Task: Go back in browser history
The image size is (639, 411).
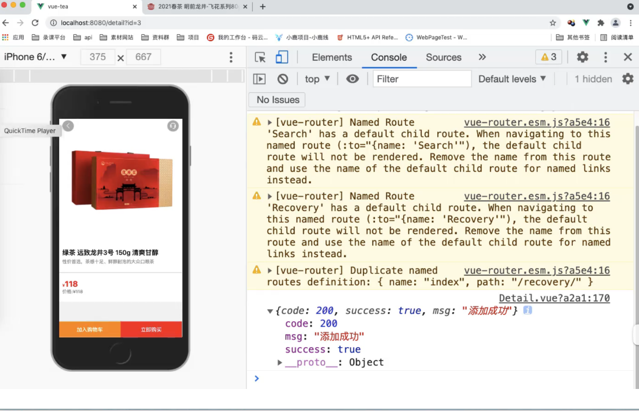Action: coord(6,23)
